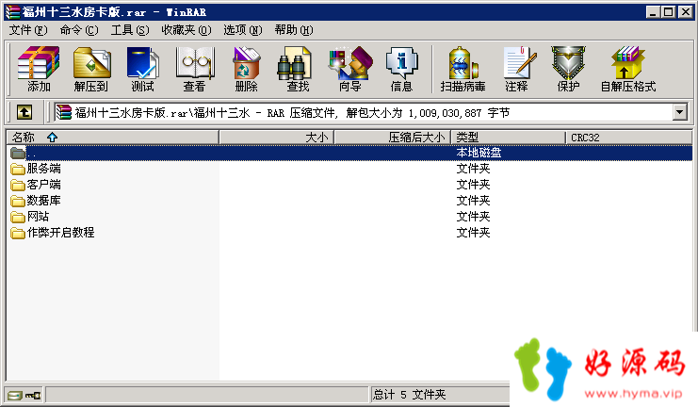Image resolution: width=698 pixels, height=407 pixels.
Task: Sort by CRC32 column header
Action: point(628,138)
